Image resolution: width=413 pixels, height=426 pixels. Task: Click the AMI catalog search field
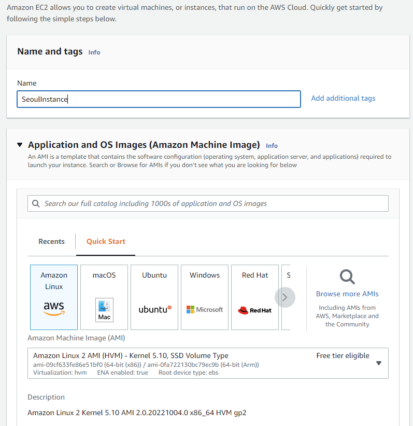tap(208, 203)
